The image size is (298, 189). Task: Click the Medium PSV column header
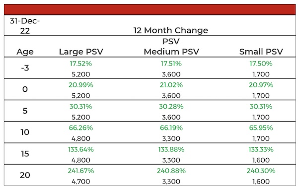(x=171, y=52)
